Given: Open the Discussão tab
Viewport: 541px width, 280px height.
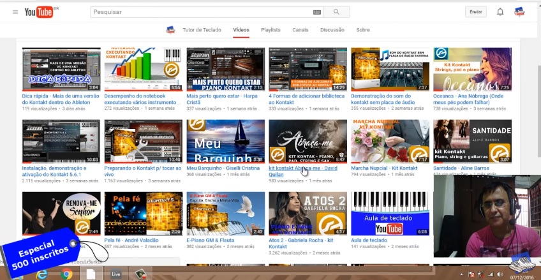Looking at the screenshot, I should 332,30.
